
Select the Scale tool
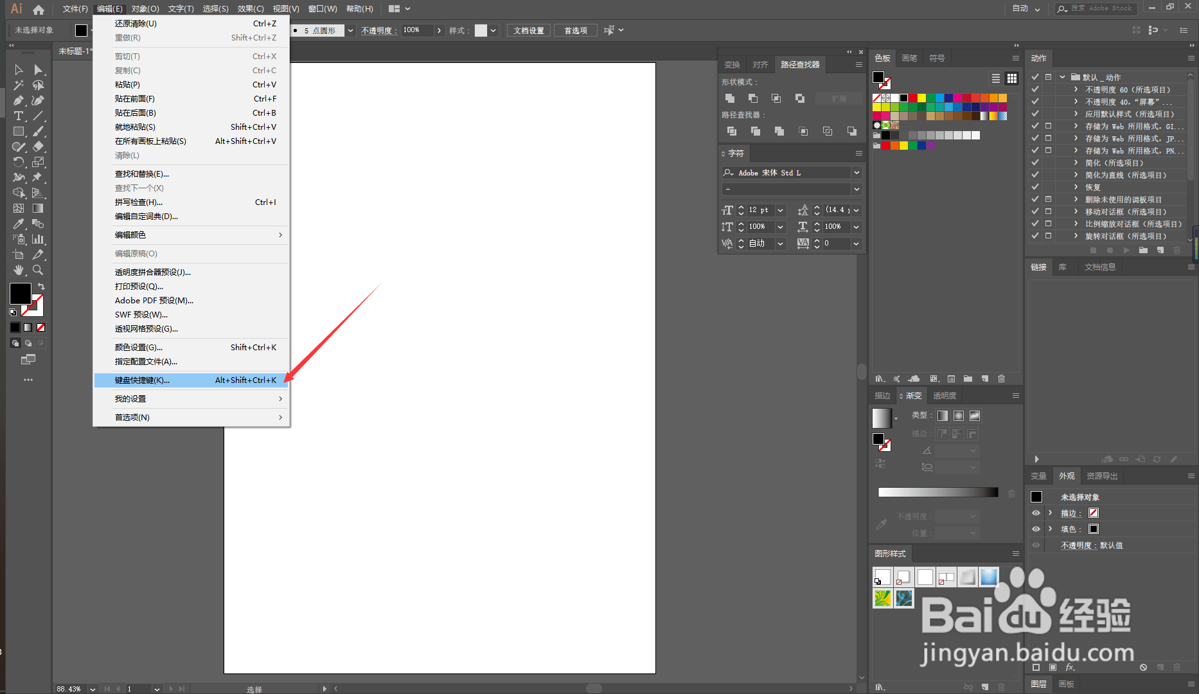(38, 162)
